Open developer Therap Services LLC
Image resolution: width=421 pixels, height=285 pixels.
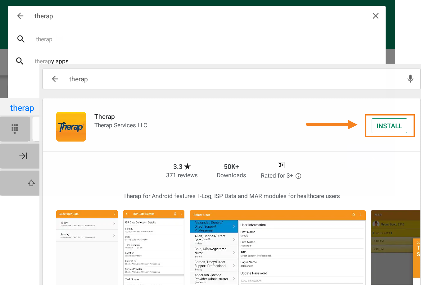click(121, 125)
